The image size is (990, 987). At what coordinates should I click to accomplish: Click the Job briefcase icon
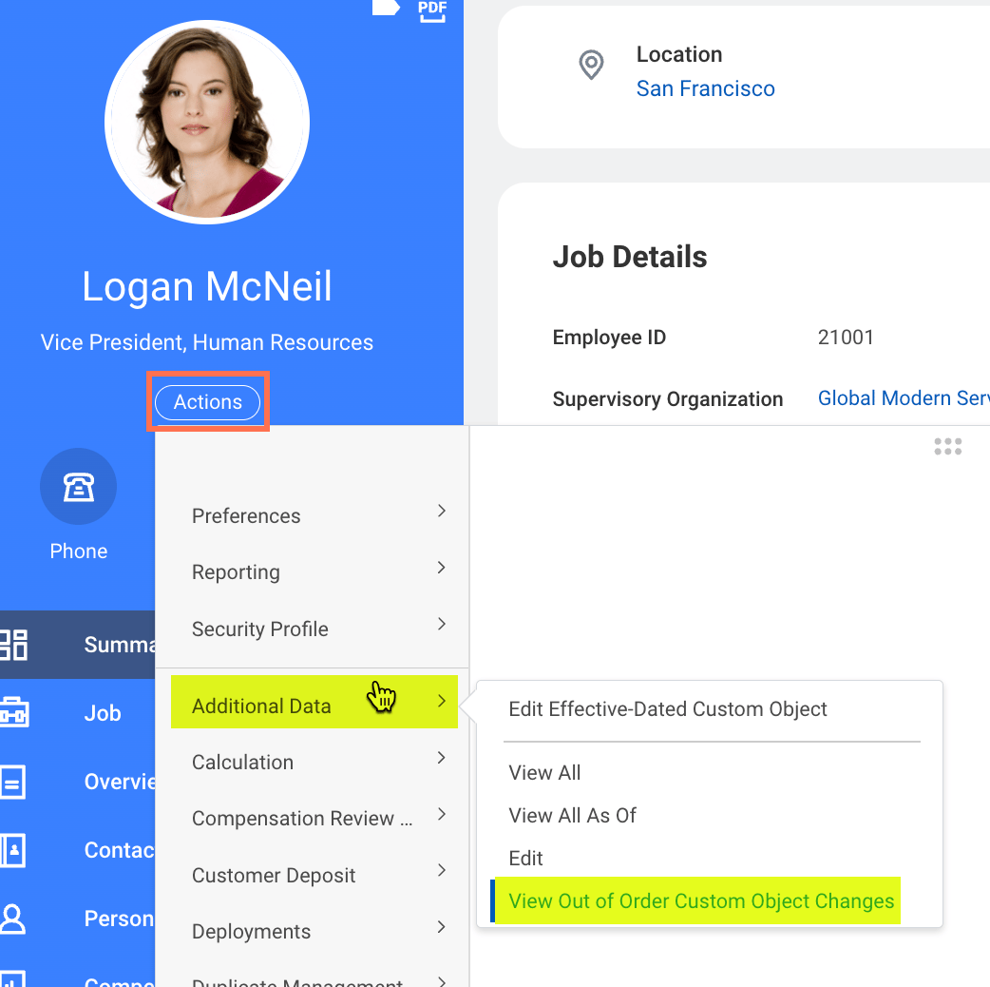(x=14, y=713)
